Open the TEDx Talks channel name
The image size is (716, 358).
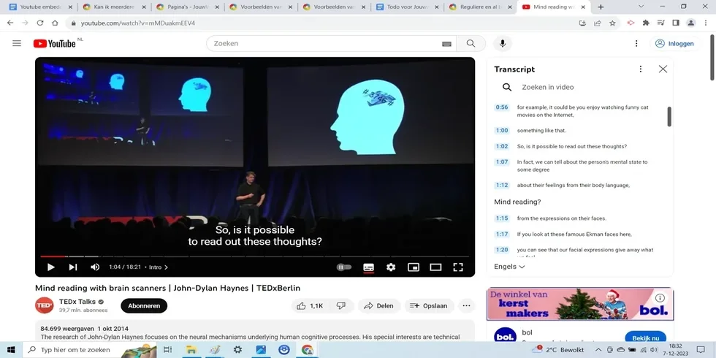[77, 302]
